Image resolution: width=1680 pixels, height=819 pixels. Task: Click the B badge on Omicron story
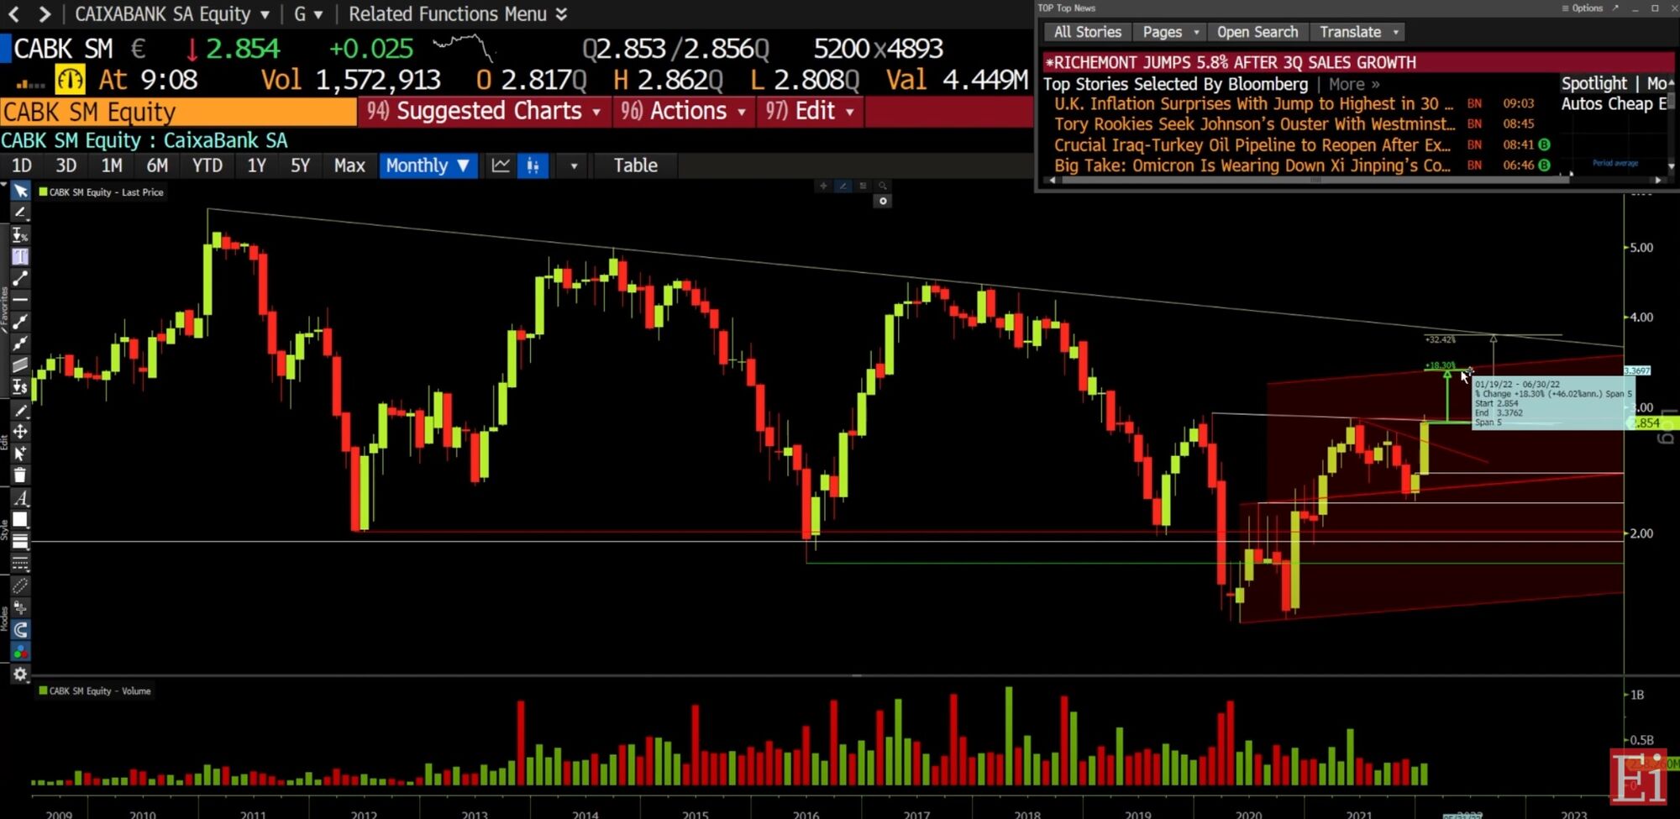tap(1544, 165)
